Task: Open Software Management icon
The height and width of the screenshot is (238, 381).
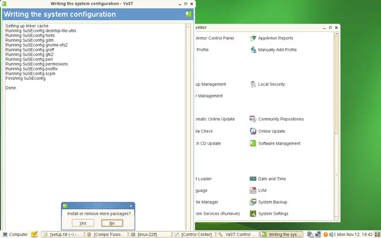Action: [x=253, y=143]
